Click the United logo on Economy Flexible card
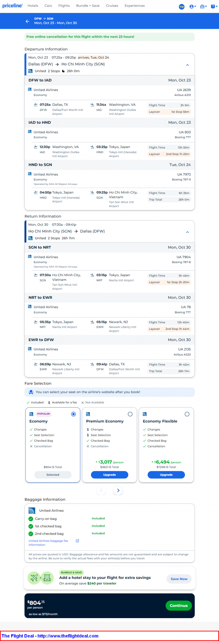Screen dimensions: 219x641 (145, 414)
